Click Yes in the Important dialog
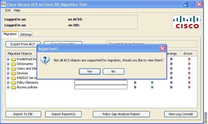 tap(90, 71)
